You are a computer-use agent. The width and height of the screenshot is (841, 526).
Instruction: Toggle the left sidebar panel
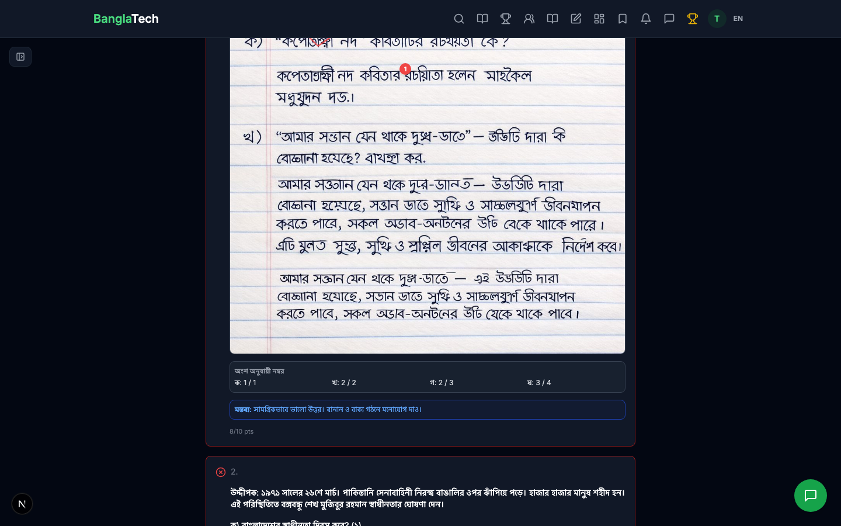pos(20,57)
